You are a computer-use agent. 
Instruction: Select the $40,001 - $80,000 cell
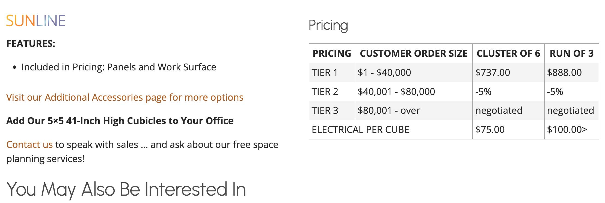coord(396,92)
